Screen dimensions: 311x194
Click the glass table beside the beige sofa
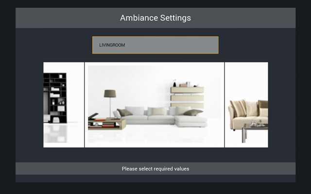pos(255,131)
